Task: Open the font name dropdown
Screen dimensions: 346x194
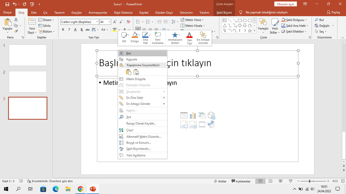Action: [x=97, y=22]
